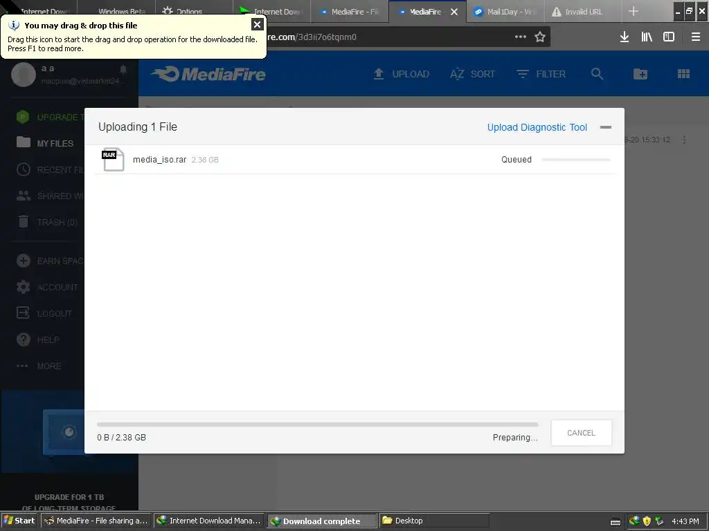Click the Preparing... status text
709x531 pixels.
(x=515, y=437)
